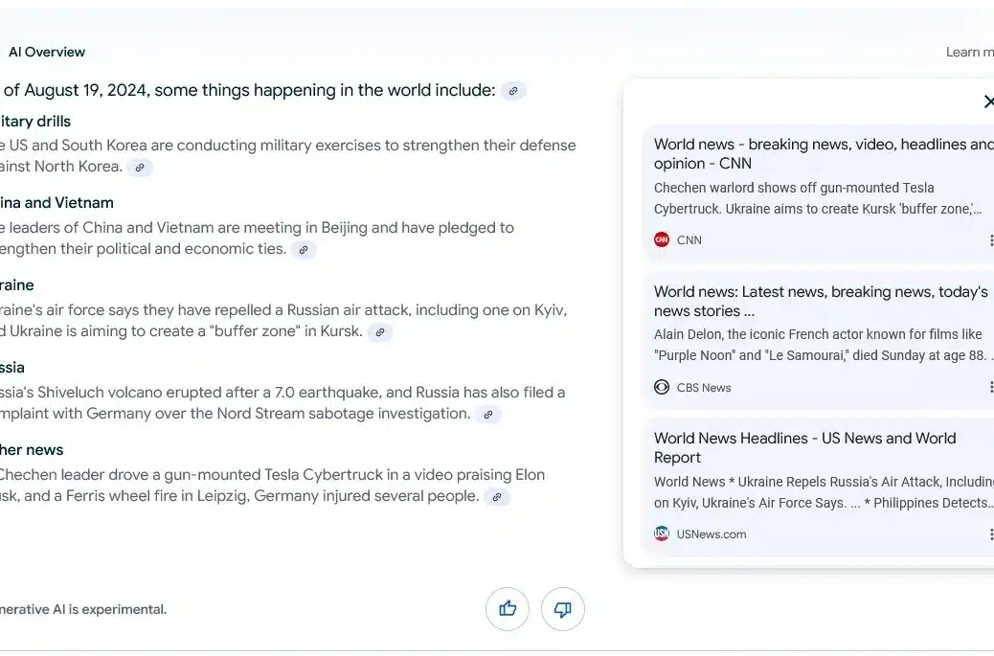Click the sentence about repelled Russian air attack
994x656 pixels.
pyautogui.click(x=283, y=320)
